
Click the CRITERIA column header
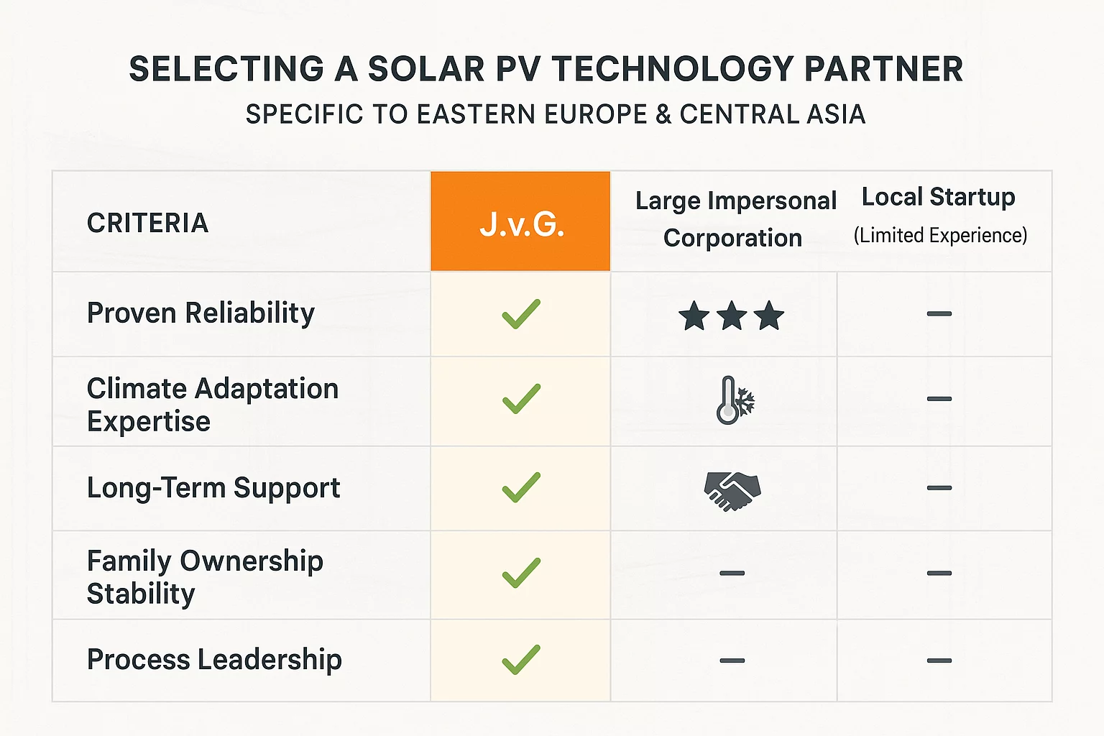(148, 224)
